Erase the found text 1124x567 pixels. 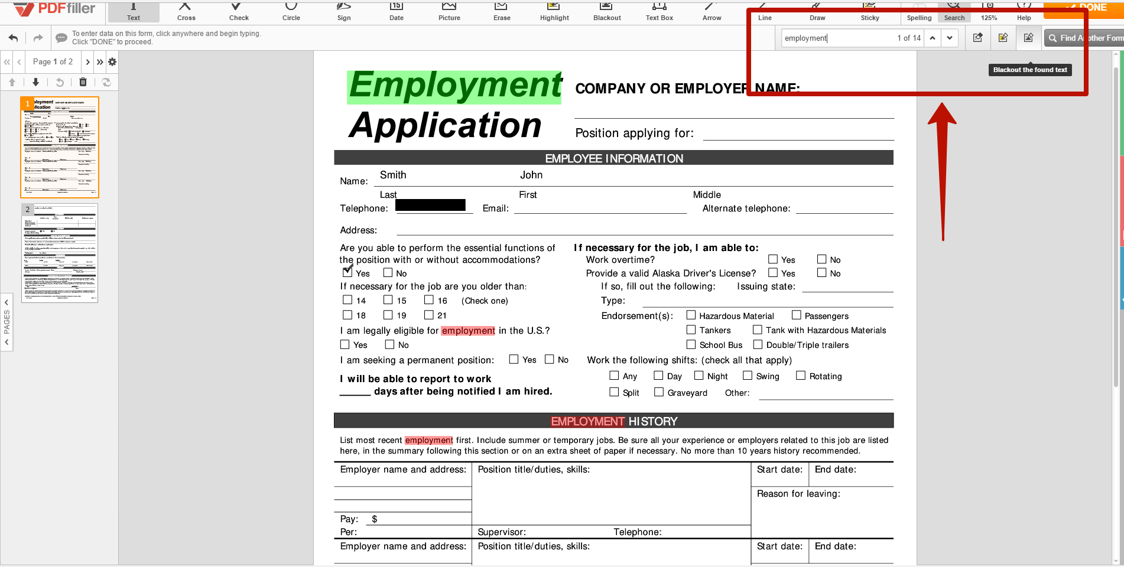tap(978, 38)
